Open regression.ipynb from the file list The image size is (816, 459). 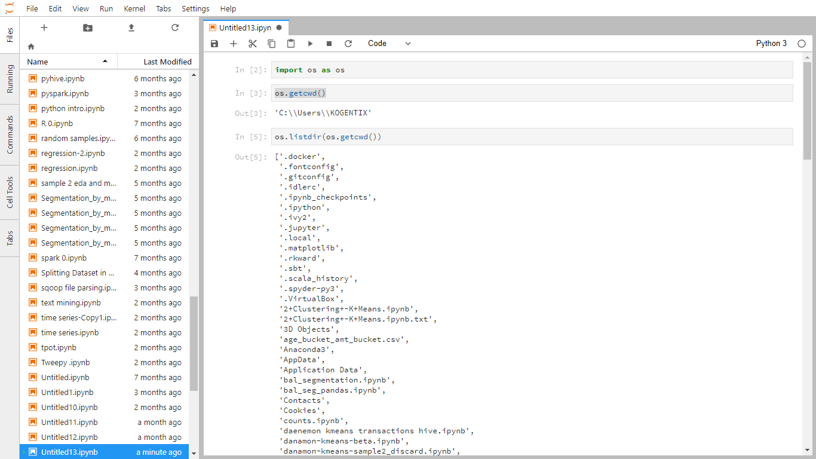pyautogui.click(x=69, y=169)
